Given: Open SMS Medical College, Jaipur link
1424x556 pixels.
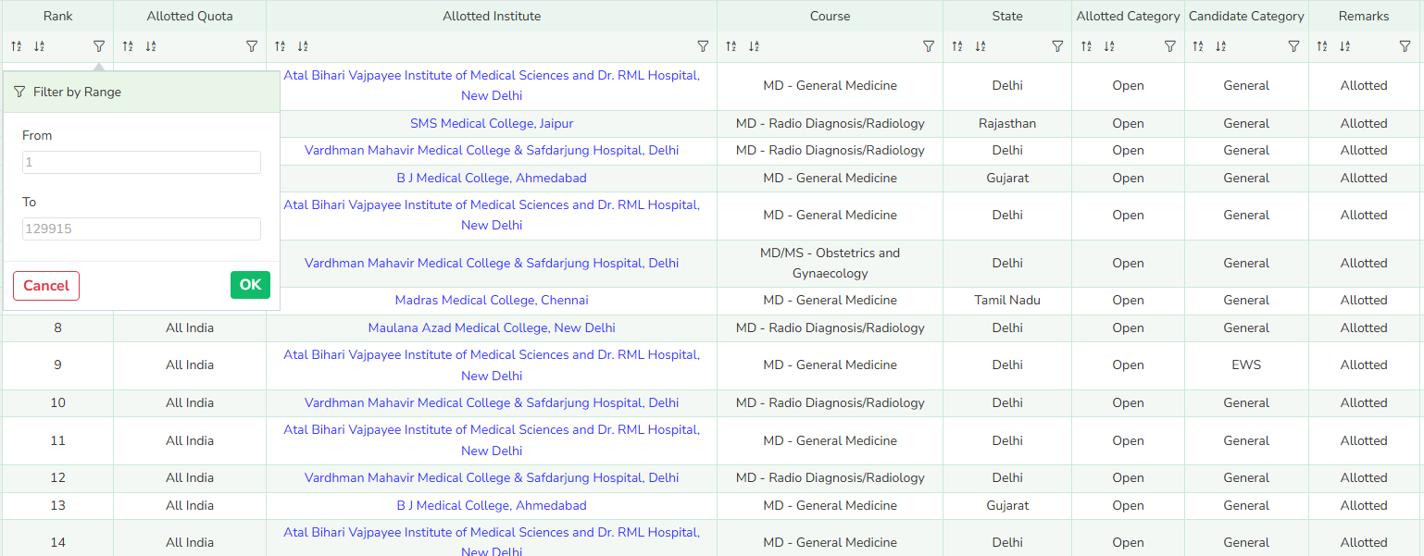Looking at the screenshot, I should pos(492,124).
